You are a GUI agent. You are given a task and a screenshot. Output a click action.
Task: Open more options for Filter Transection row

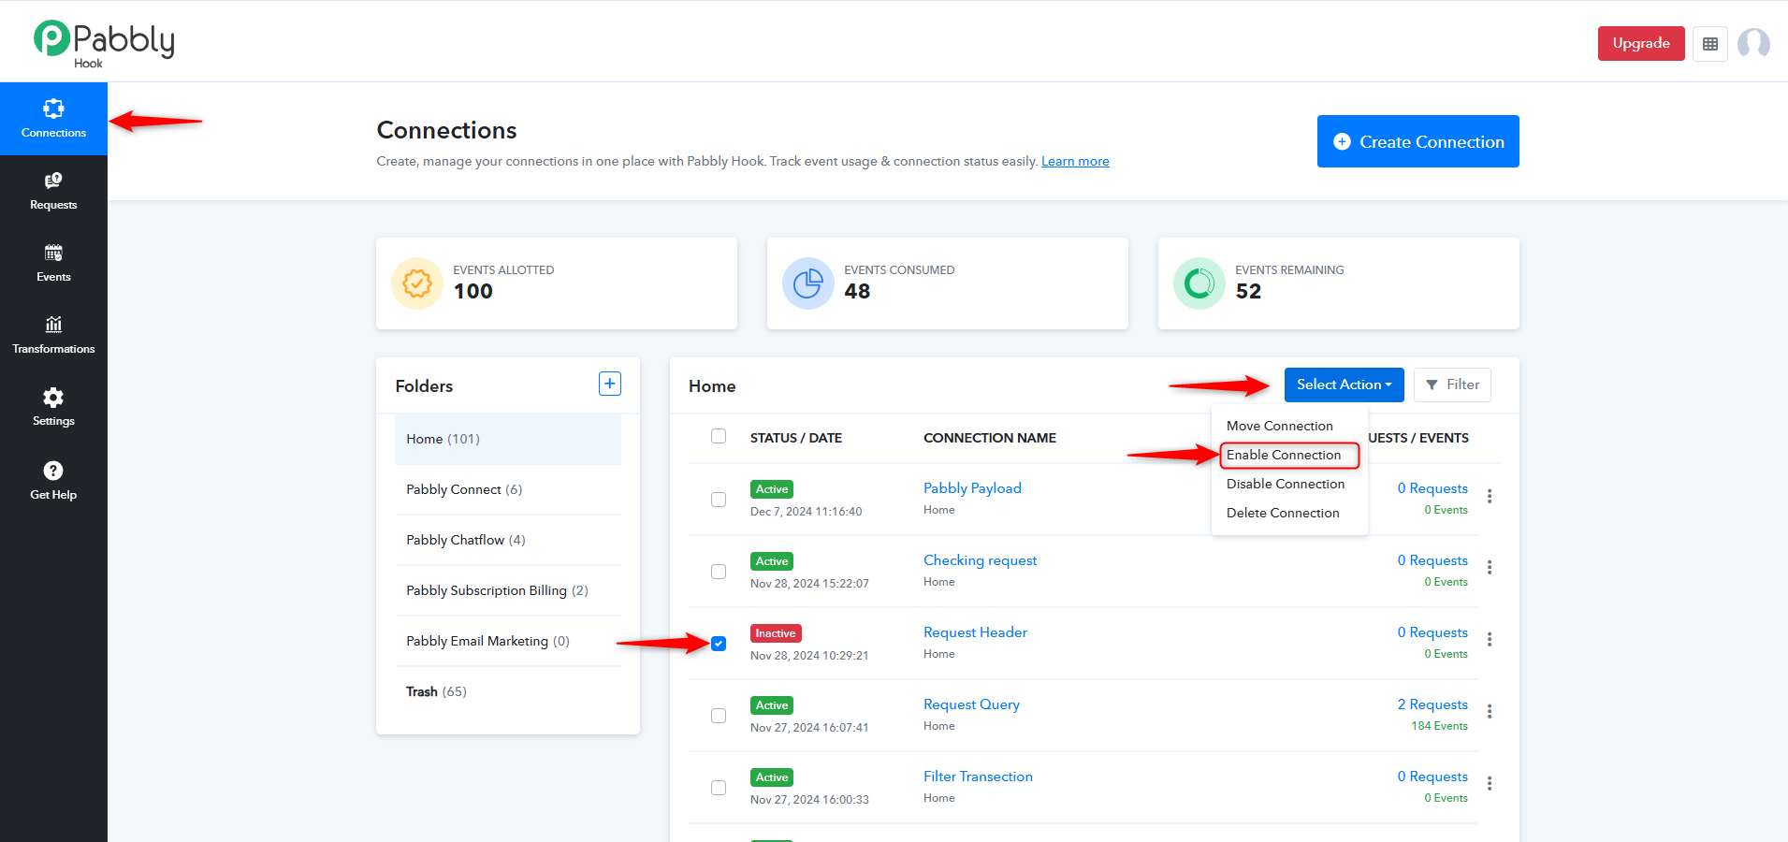(x=1490, y=784)
